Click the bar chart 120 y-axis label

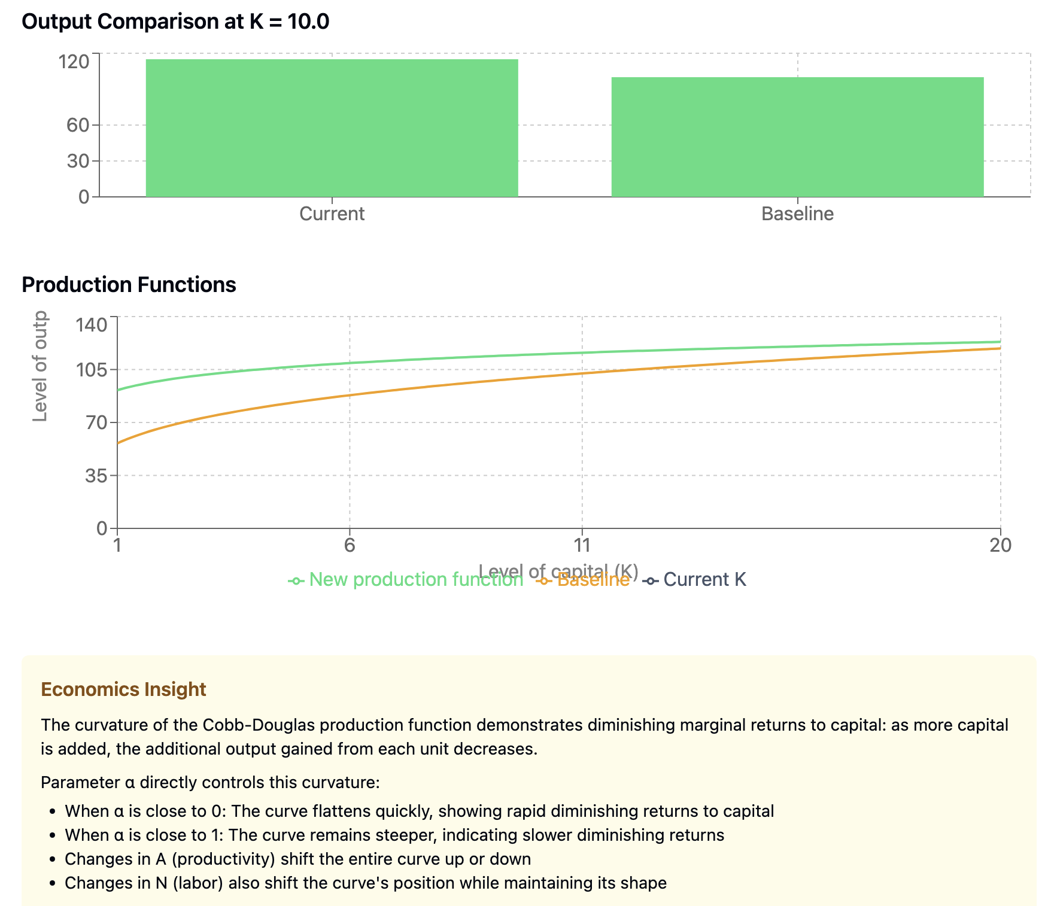[x=75, y=61]
